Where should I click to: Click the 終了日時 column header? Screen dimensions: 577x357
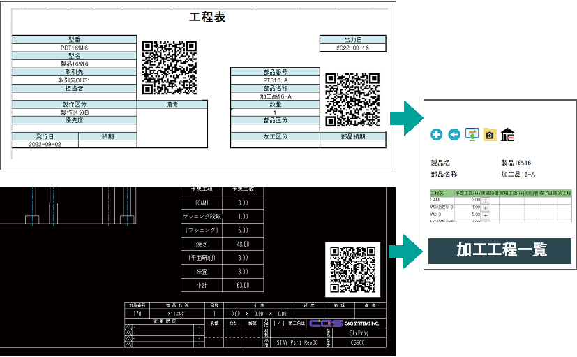[548, 193]
